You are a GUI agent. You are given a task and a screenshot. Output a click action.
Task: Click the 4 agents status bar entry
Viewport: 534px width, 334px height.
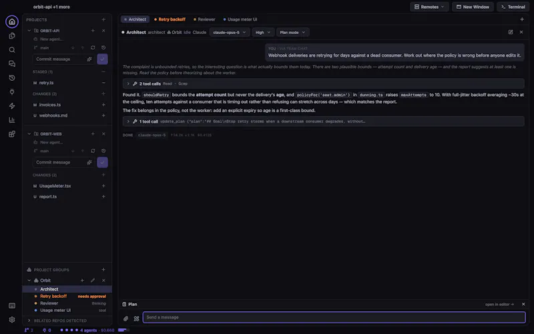click(x=88, y=330)
